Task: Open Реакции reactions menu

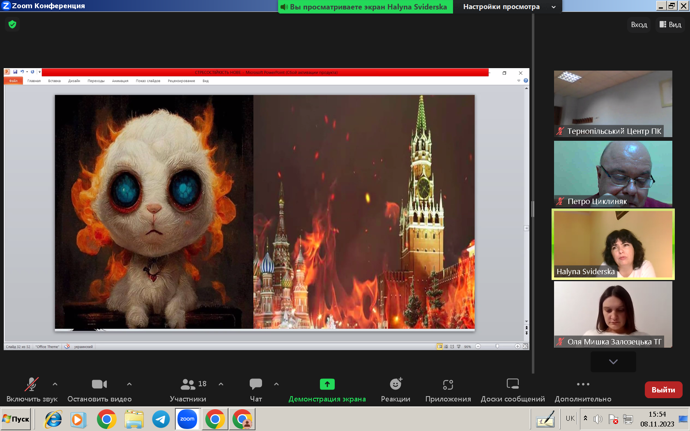Action: 396,390
